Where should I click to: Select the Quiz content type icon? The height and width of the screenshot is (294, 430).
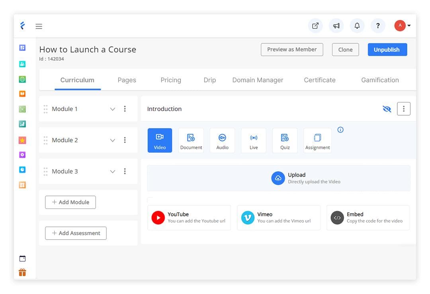coord(285,140)
